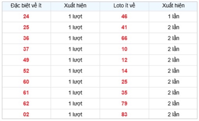
Task: Click the 'Đặc biệt về ít' column header
Action: pos(26,6)
